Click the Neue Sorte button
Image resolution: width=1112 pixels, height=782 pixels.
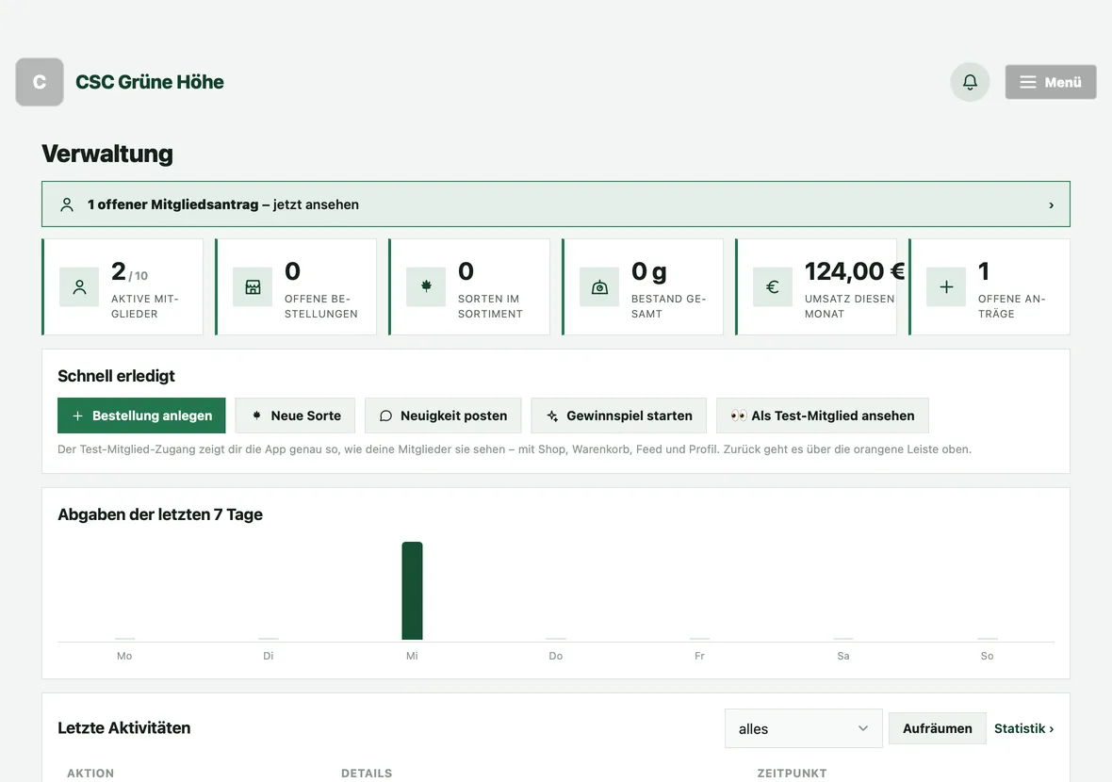[295, 415]
